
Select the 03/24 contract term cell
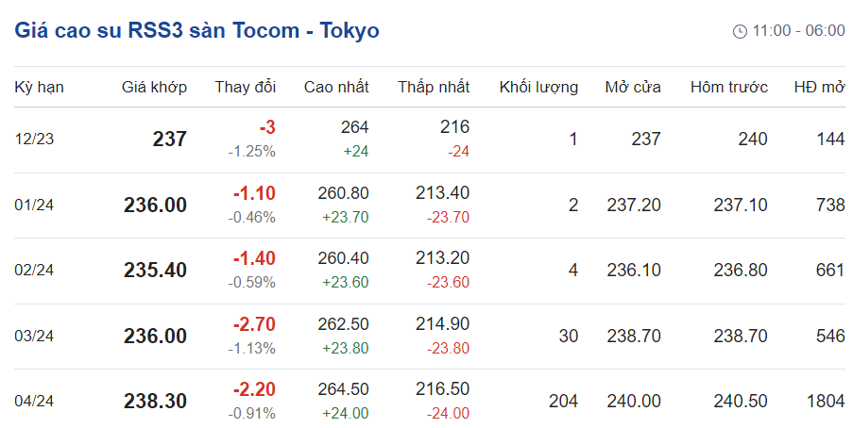point(34,336)
